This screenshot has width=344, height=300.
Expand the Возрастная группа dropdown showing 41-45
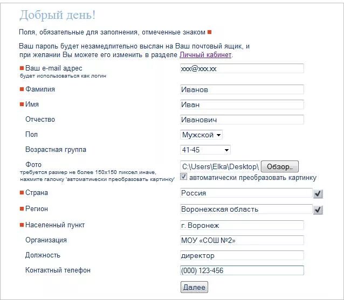[205, 150]
